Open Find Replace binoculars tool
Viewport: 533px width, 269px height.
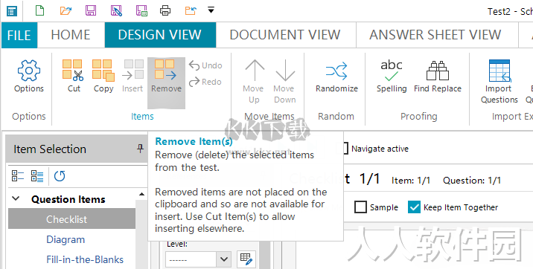[438, 77]
